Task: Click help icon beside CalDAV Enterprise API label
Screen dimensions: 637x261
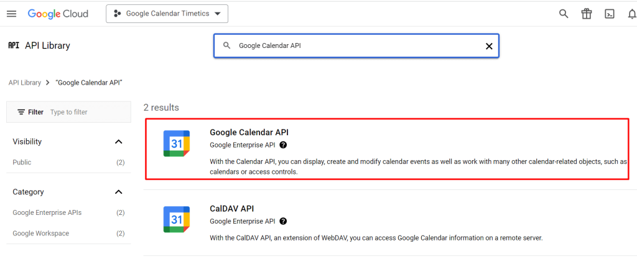Action: pos(284,221)
